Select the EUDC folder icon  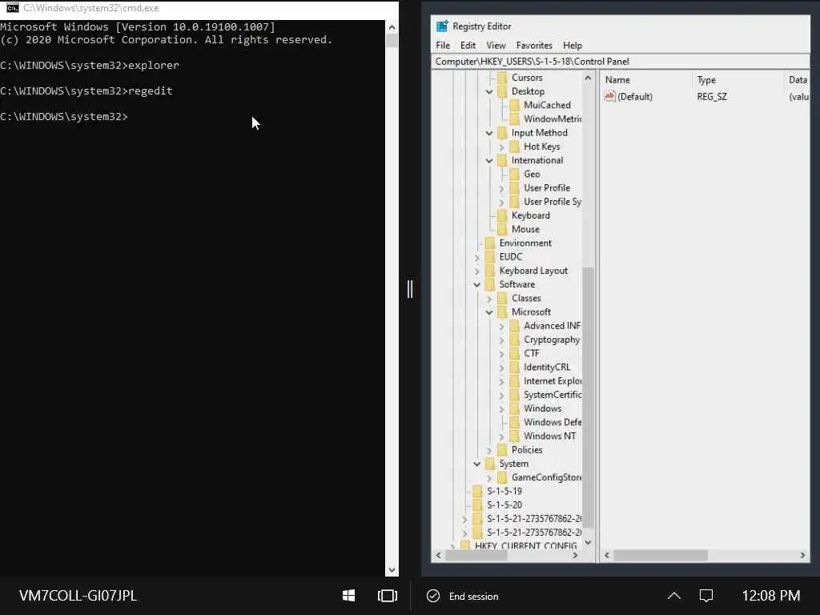click(x=490, y=257)
